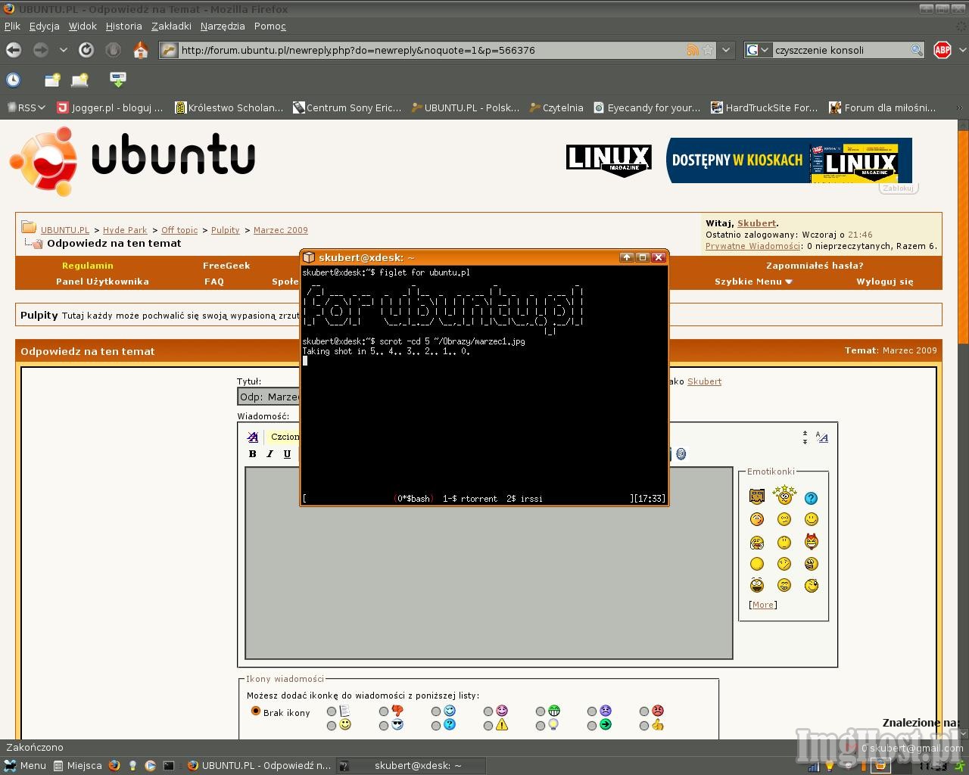Select the angry red face icon radio
Image resolution: width=969 pixels, height=775 pixels.
644,711
